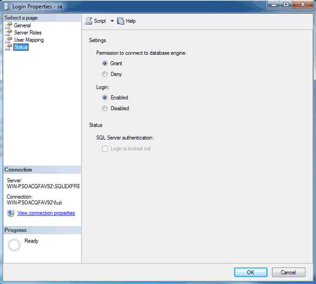
Task: Click the OK button
Action: [x=251, y=272]
